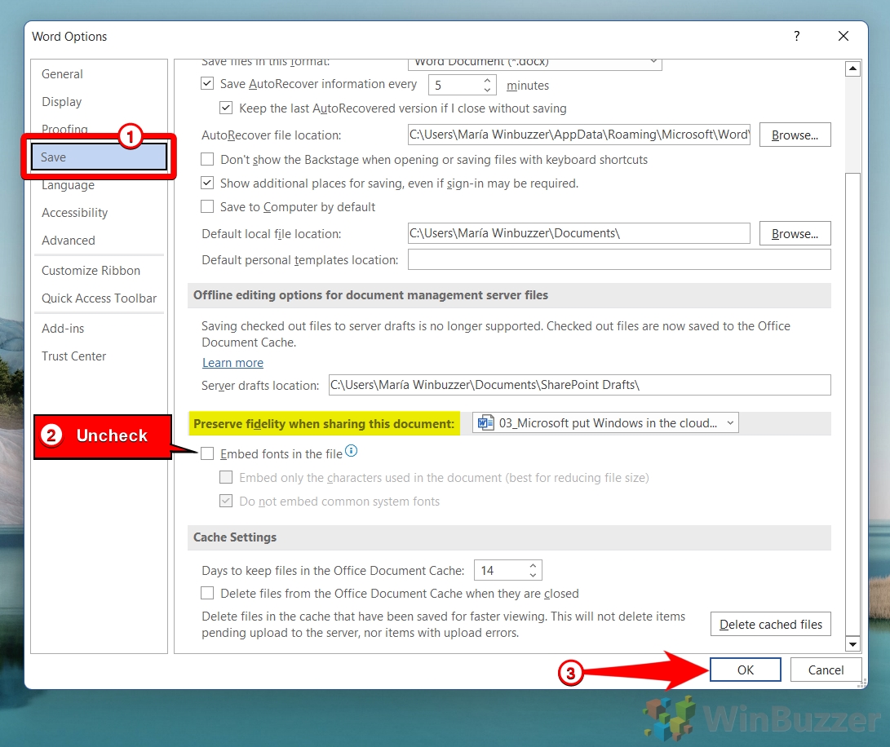The image size is (890, 747).
Task: Browse for the AutoRecover file location
Action: point(795,135)
